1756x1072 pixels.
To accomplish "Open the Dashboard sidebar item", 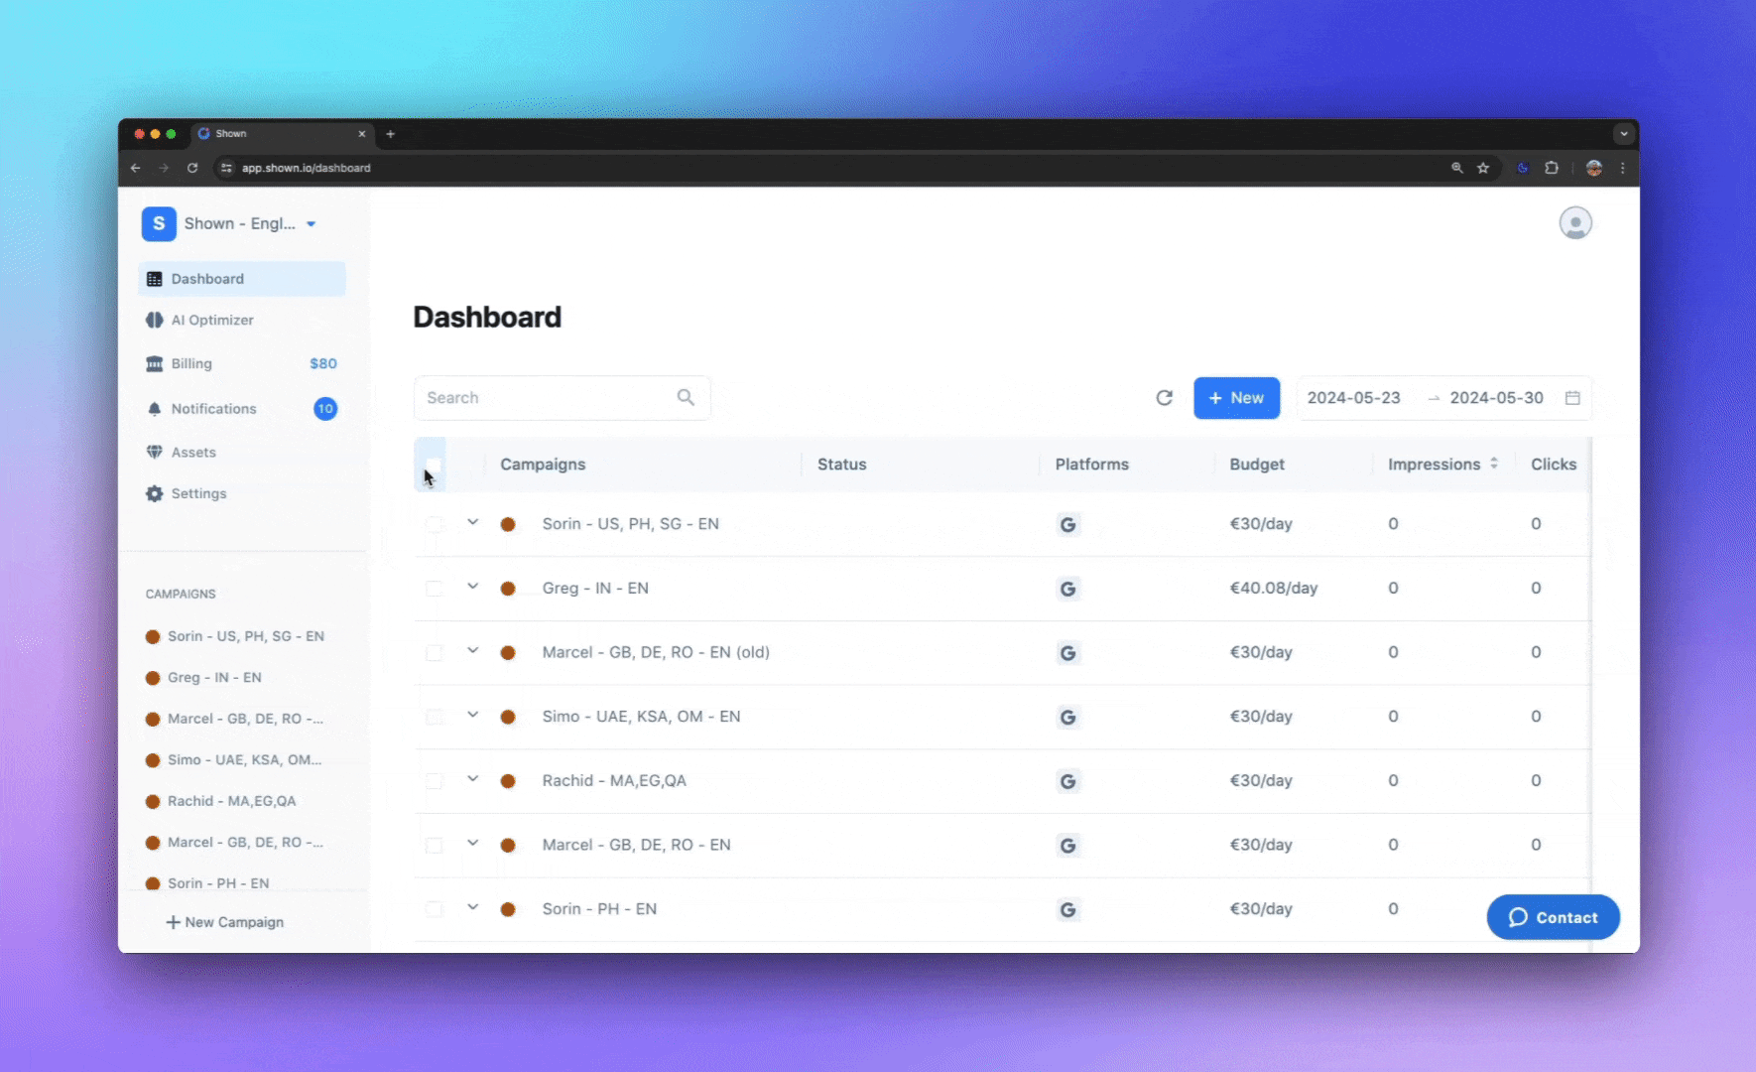I will [242, 279].
